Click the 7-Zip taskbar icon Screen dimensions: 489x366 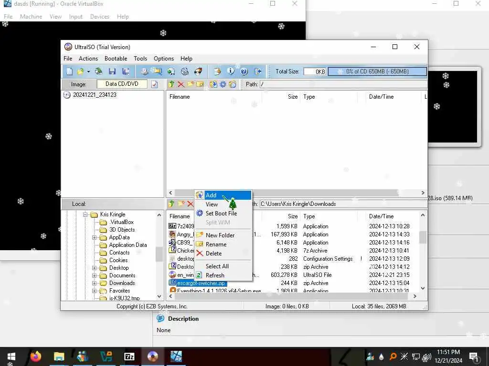click(x=129, y=356)
